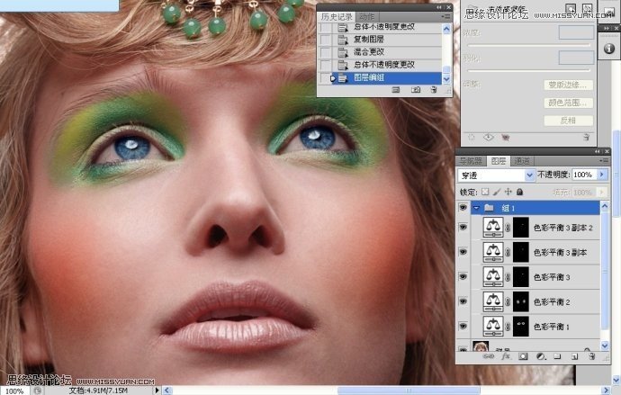
Task: Collapse the 组 1 group triangle
Action: click(x=476, y=207)
